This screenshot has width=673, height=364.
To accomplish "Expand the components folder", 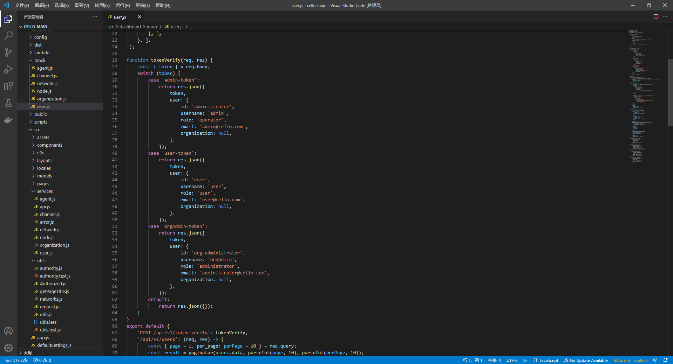I will [60, 145].
